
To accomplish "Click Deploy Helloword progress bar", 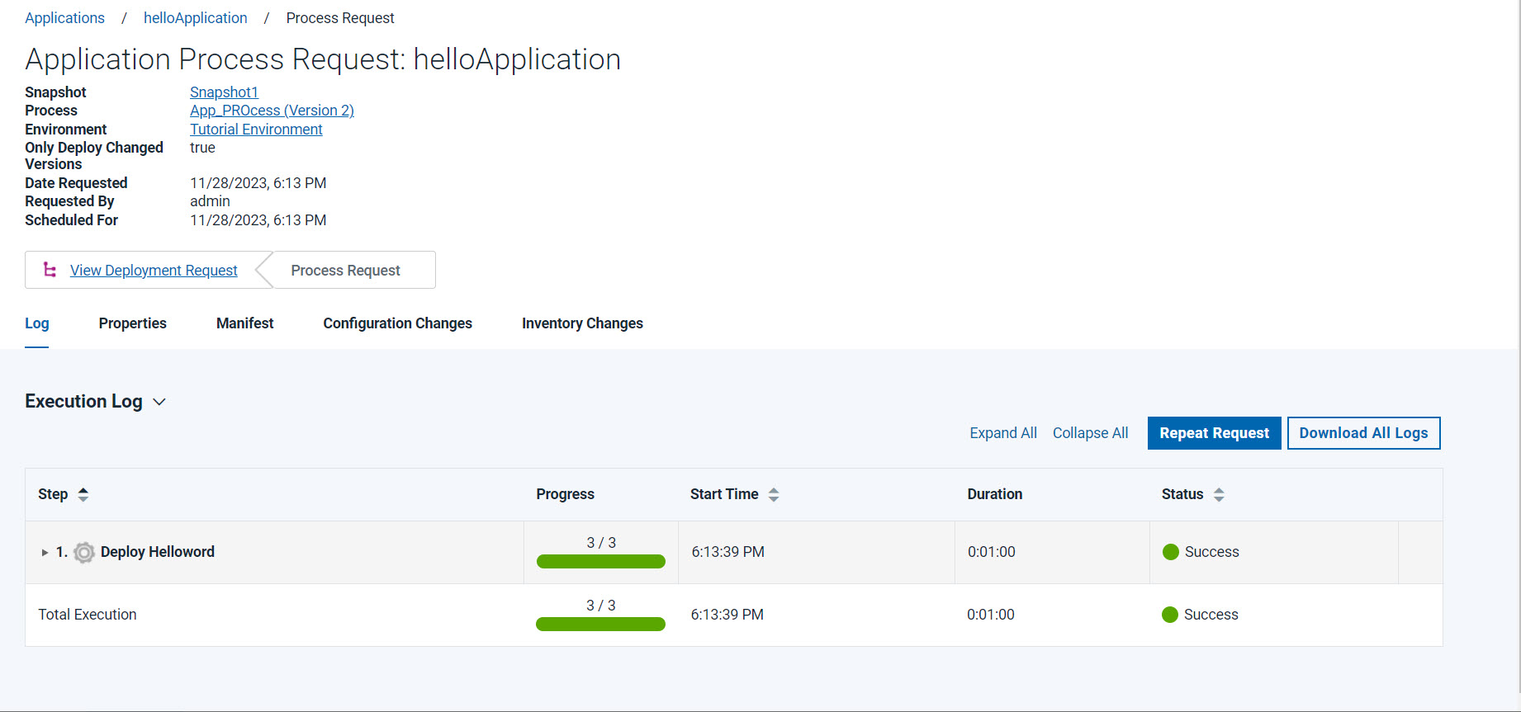I will [600, 562].
